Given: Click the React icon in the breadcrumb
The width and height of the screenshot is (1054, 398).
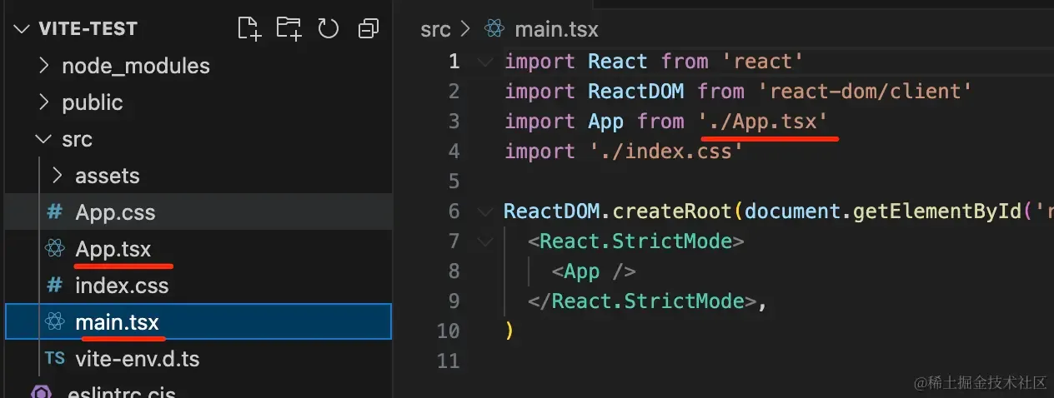Looking at the screenshot, I should tap(494, 30).
